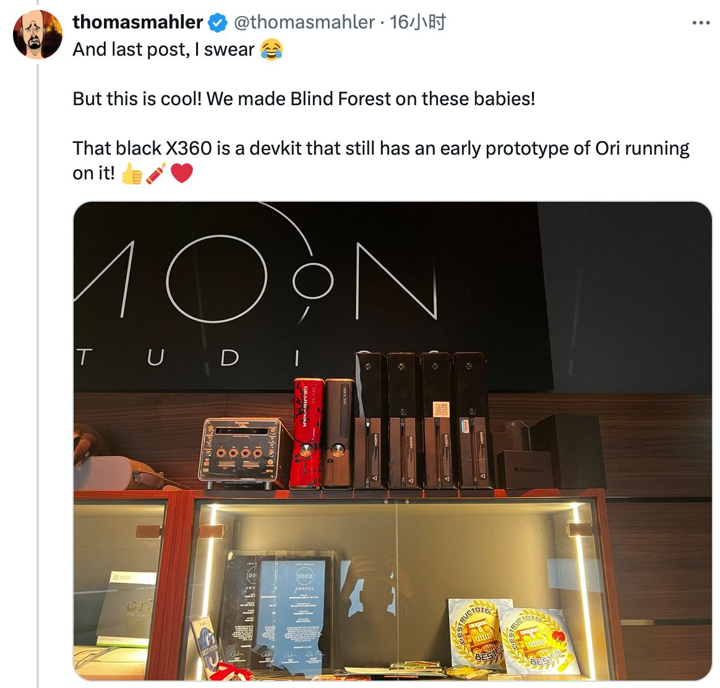Image resolution: width=720 pixels, height=688 pixels.
Task: Click the Panasonic device on the shelf
Action: (244, 452)
